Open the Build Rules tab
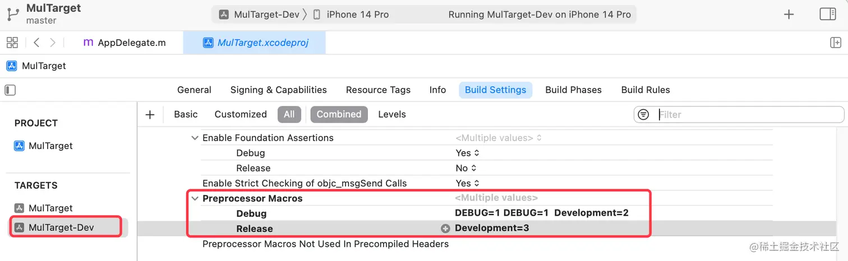 point(646,90)
